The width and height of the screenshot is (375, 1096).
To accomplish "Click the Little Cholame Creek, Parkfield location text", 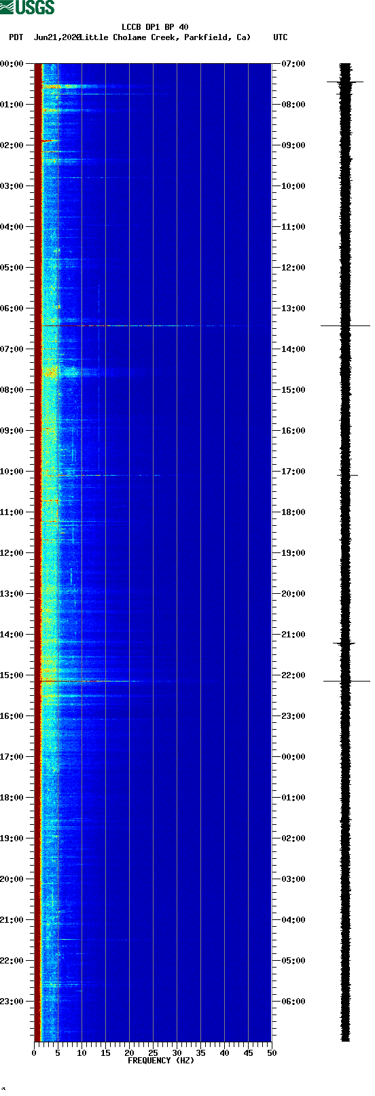I will (165, 37).
